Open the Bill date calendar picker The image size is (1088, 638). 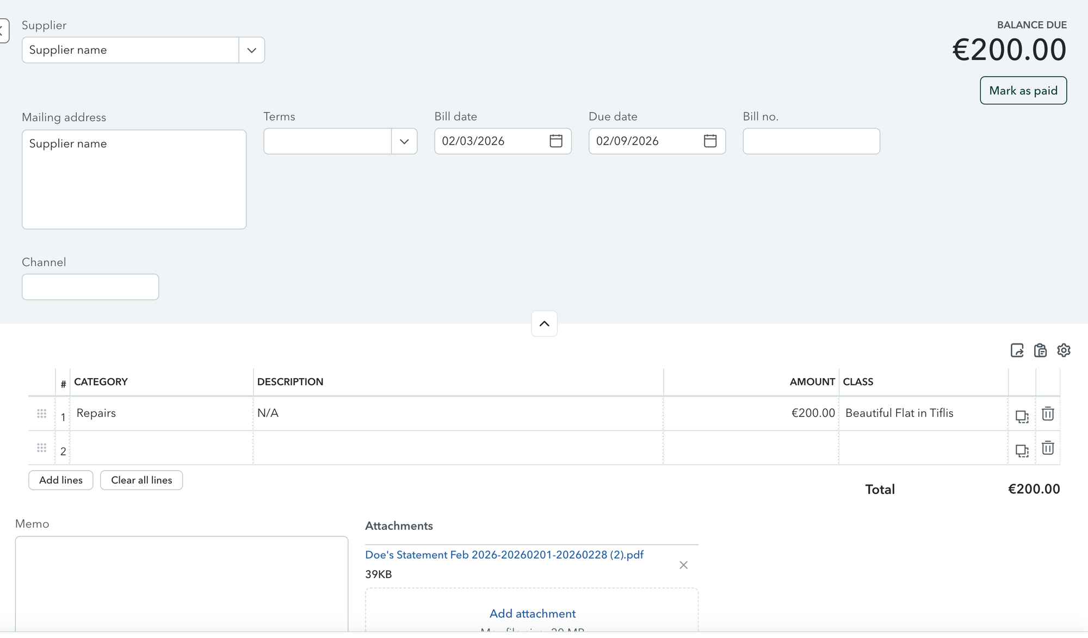click(x=555, y=141)
